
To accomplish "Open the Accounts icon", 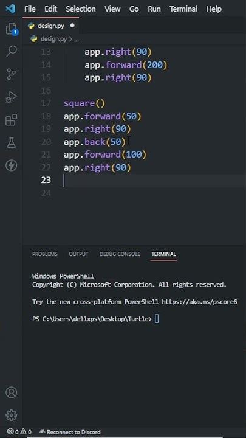I will 12,392.
